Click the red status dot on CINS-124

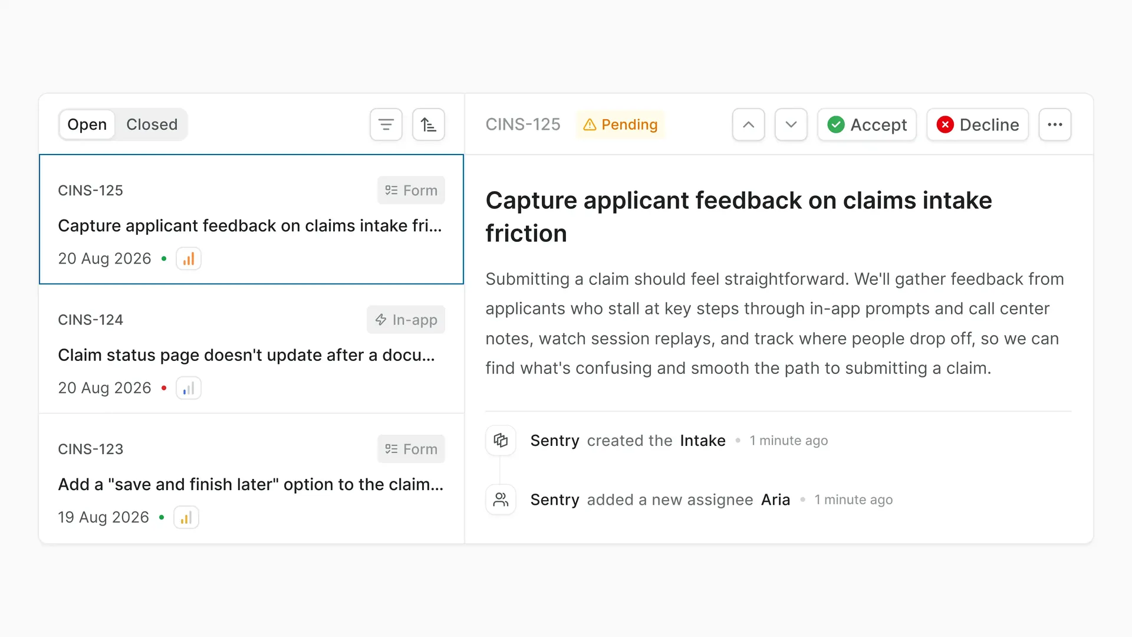click(164, 388)
